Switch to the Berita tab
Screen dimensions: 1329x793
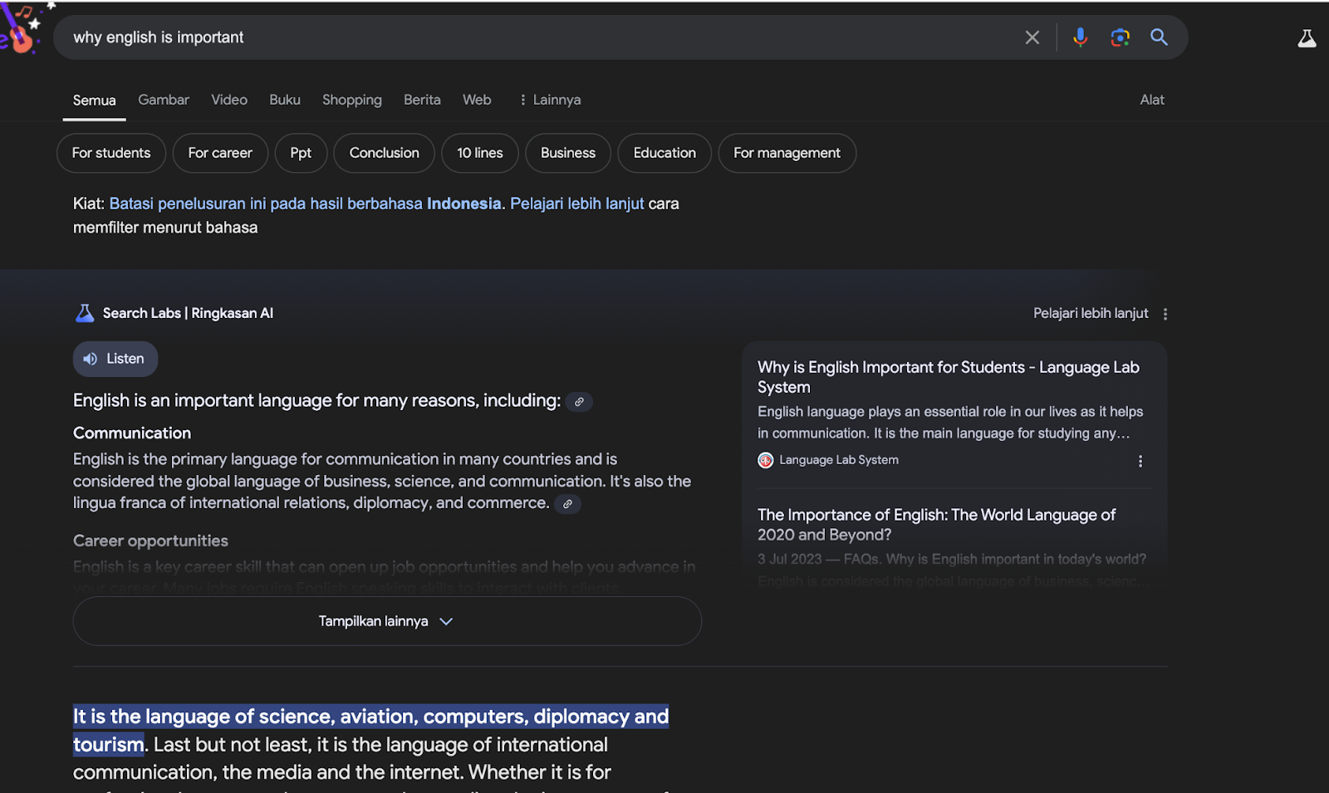422,100
